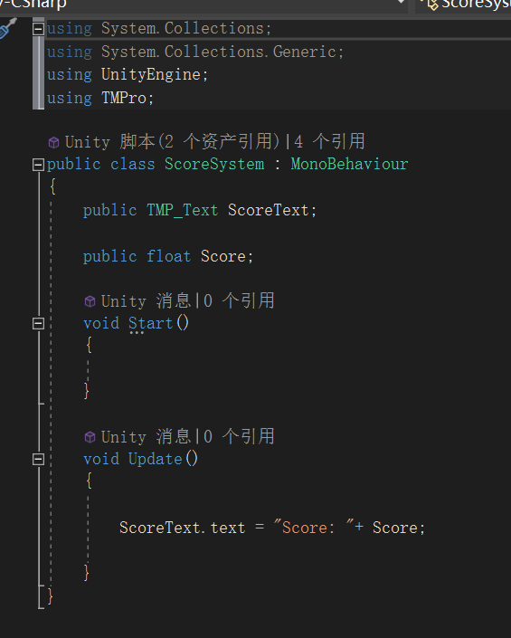511x638 pixels.
Task: Collapse the ScoreSystem class block
Action: [x=38, y=165]
